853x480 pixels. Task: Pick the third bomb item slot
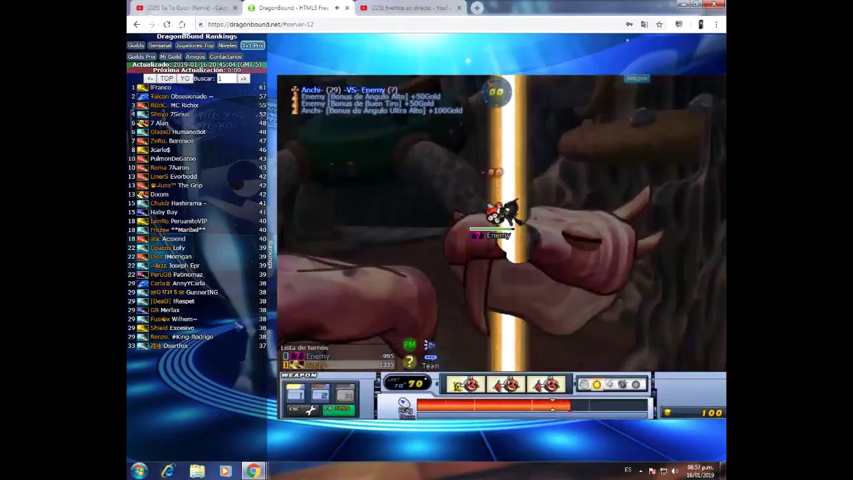point(546,385)
